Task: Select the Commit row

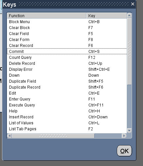Action: [67, 51]
